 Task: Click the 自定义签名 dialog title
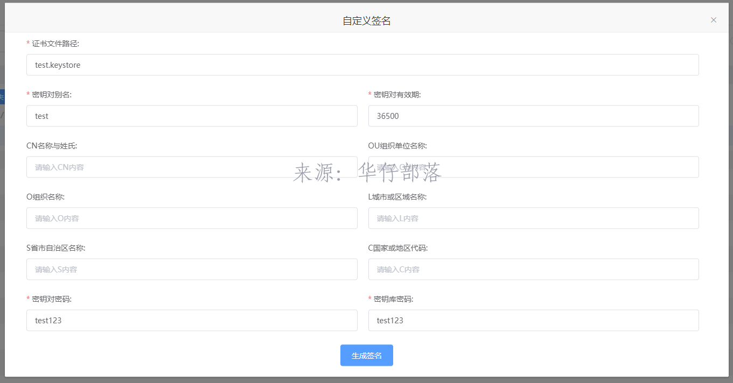coord(366,21)
